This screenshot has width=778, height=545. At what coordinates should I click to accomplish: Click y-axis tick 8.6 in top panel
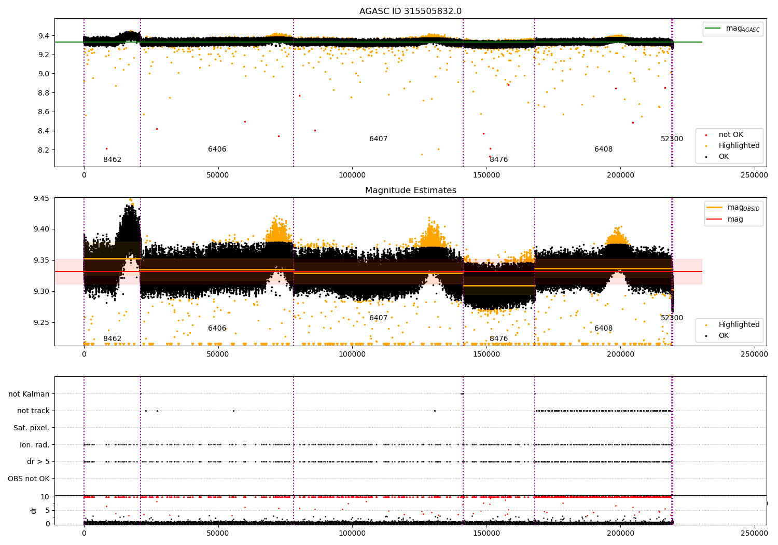click(44, 112)
